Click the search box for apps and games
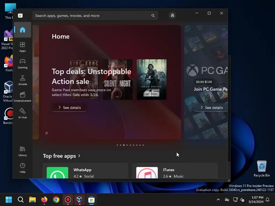The width and height of the screenshot is (275, 206). (95, 16)
